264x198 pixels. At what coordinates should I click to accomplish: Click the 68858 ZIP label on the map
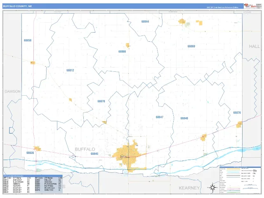click(x=28, y=40)
